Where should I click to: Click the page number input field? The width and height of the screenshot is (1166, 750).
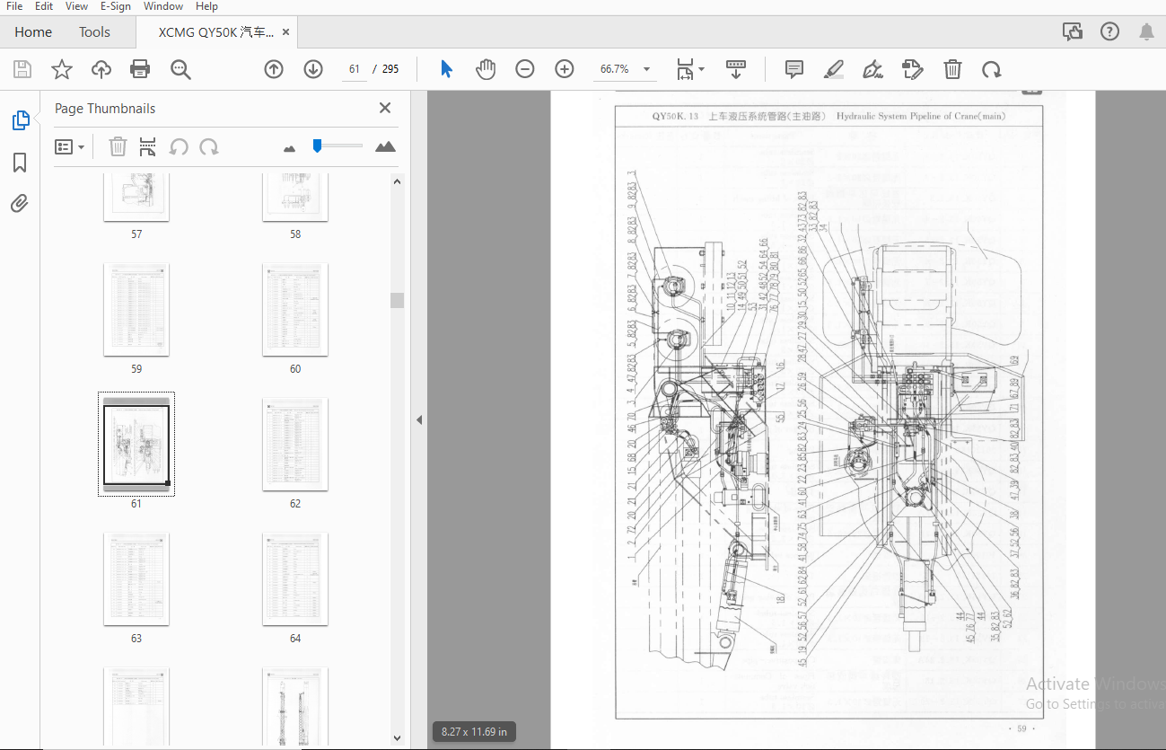click(x=355, y=69)
